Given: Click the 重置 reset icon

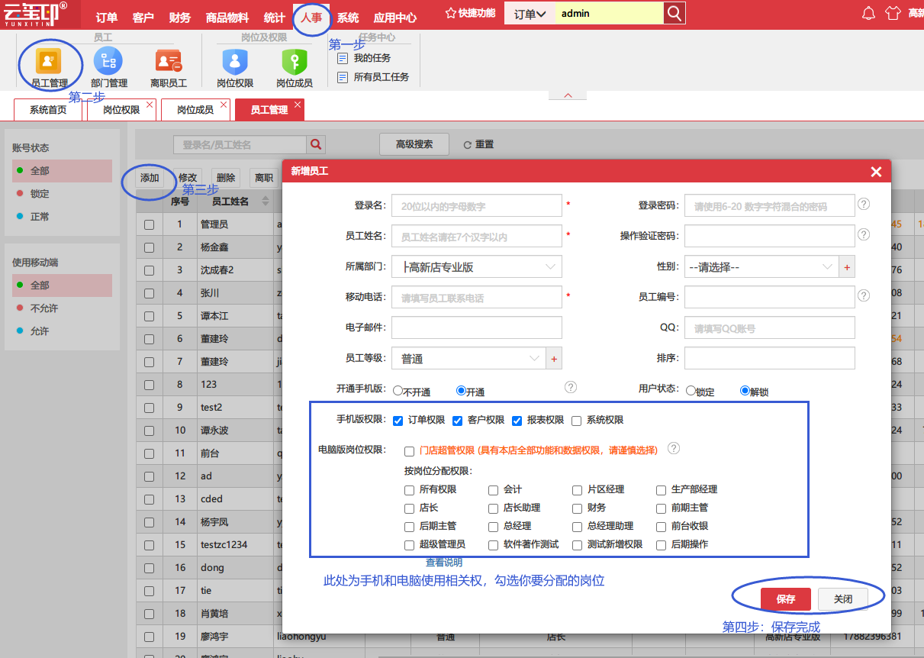Looking at the screenshot, I should tap(468, 144).
